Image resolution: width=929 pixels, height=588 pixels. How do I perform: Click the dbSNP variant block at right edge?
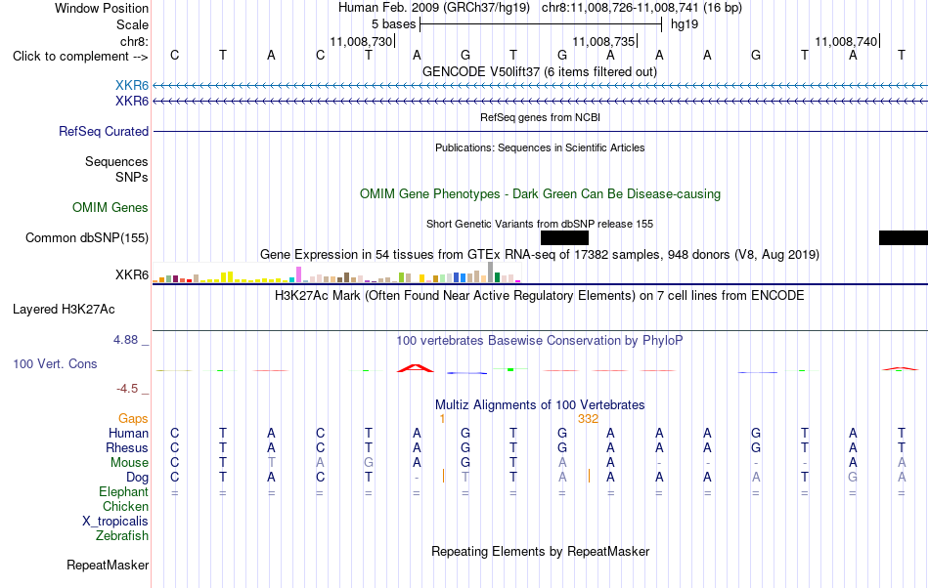[904, 237]
